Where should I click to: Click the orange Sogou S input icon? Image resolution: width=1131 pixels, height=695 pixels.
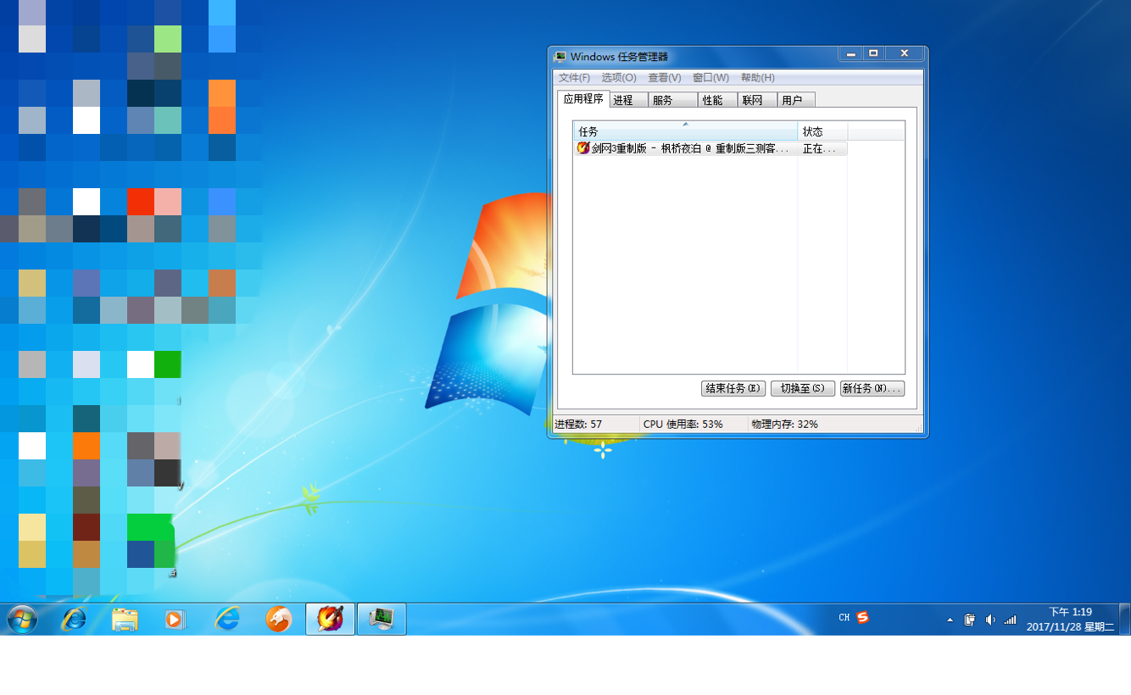pos(862,617)
